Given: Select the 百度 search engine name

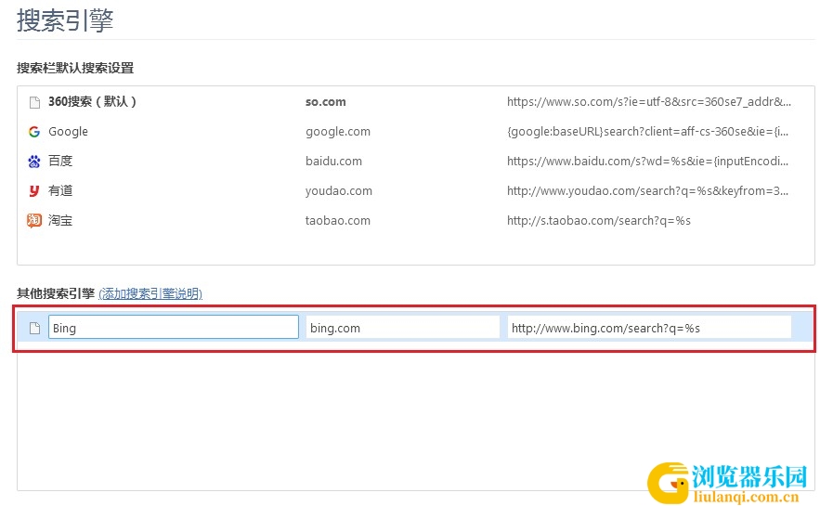Looking at the screenshot, I should [x=60, y=161].
